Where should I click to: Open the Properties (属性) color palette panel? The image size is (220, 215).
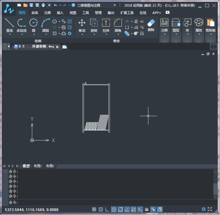[x=199, y=26]
